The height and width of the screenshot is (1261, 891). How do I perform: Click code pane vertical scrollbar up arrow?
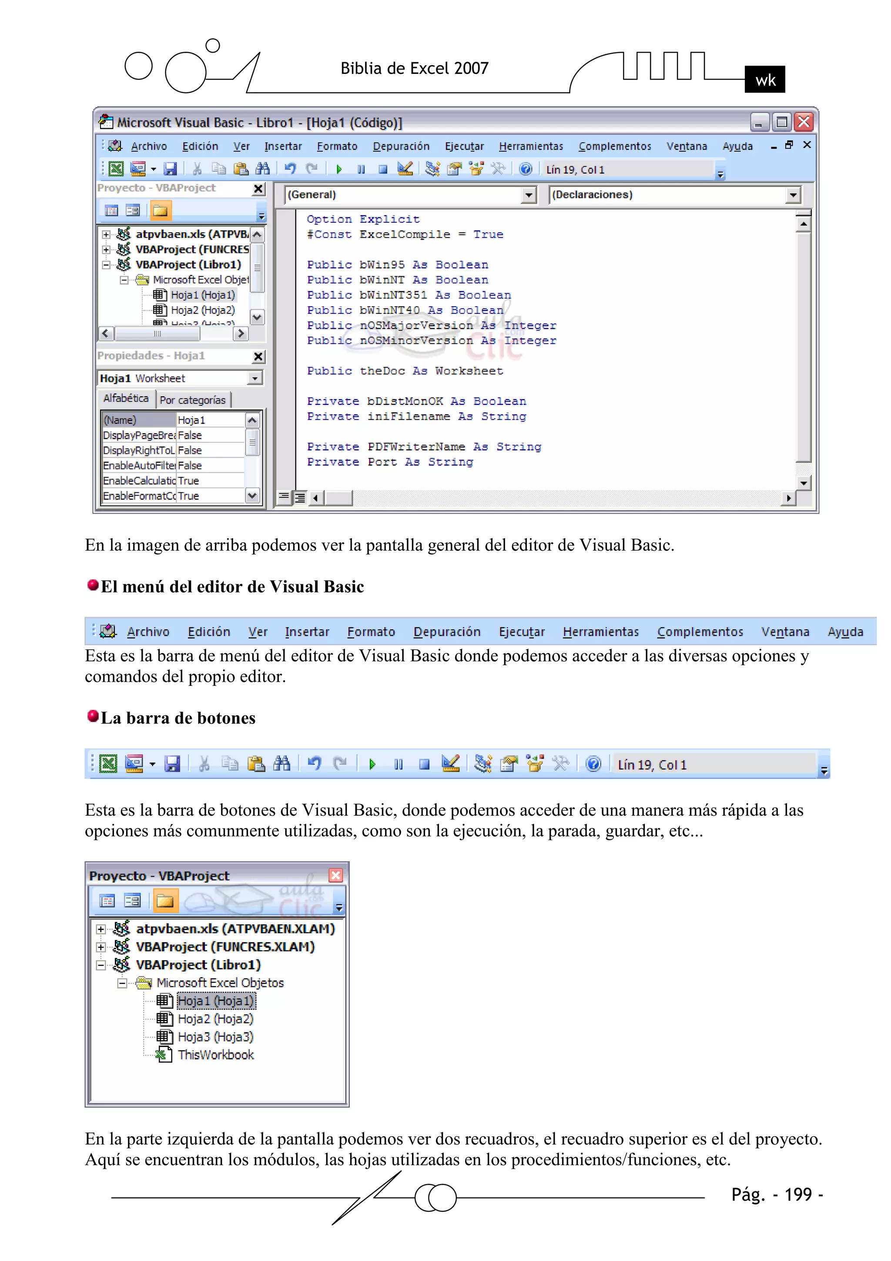[804, 224]
